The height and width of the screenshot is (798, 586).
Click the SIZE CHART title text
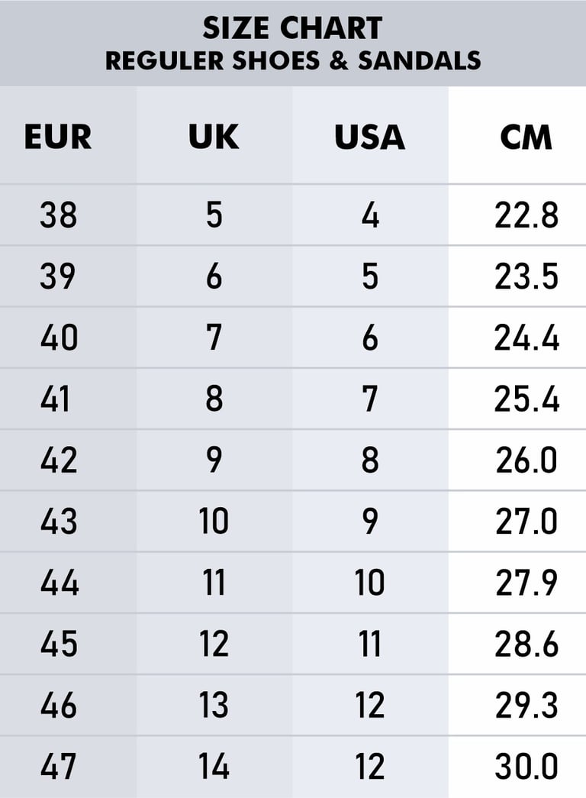292,28
